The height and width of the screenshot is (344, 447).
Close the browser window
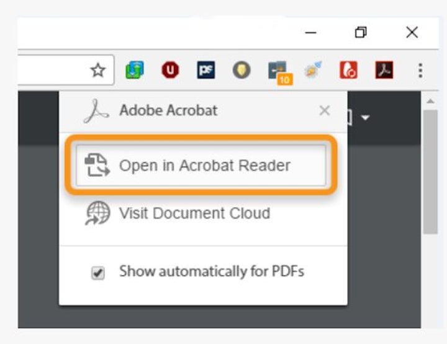[x=412, y=32]
